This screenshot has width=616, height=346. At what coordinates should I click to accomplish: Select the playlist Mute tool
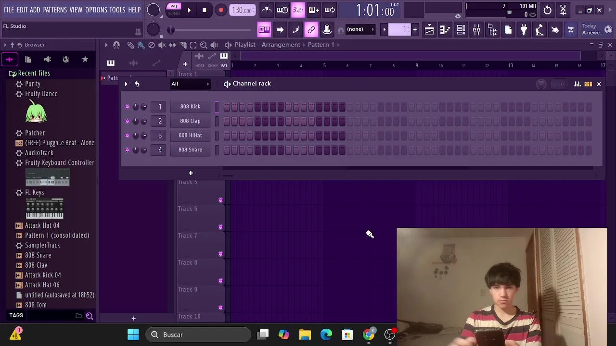[x=162, y=45]
